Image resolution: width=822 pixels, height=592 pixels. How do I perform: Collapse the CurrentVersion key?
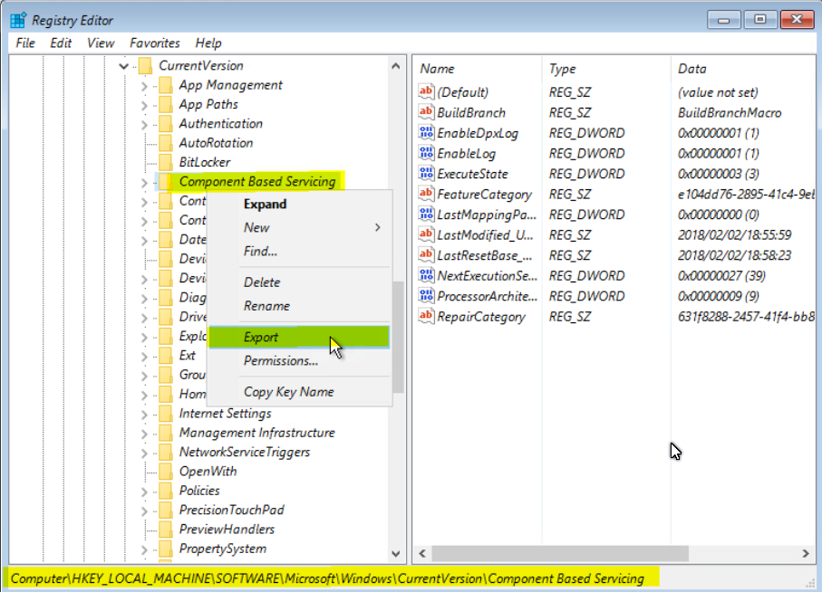coord(124,66)
